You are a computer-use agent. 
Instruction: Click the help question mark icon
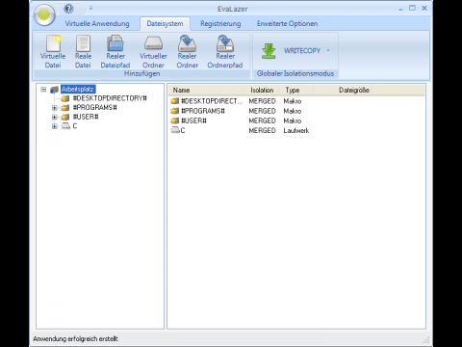click(68, 9)
